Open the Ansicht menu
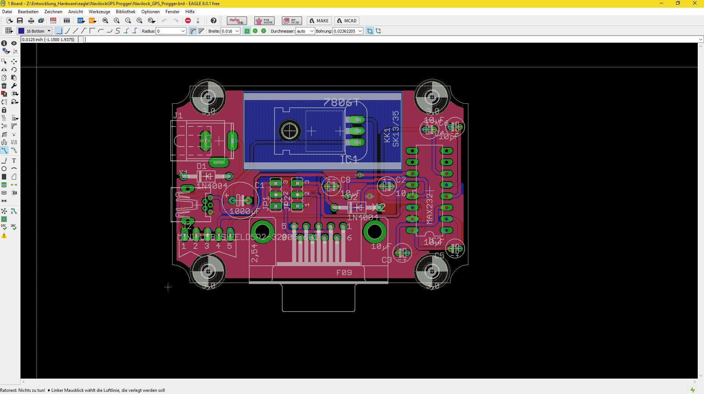The width and height of the screenshot is (704, 394). point(76,12)
